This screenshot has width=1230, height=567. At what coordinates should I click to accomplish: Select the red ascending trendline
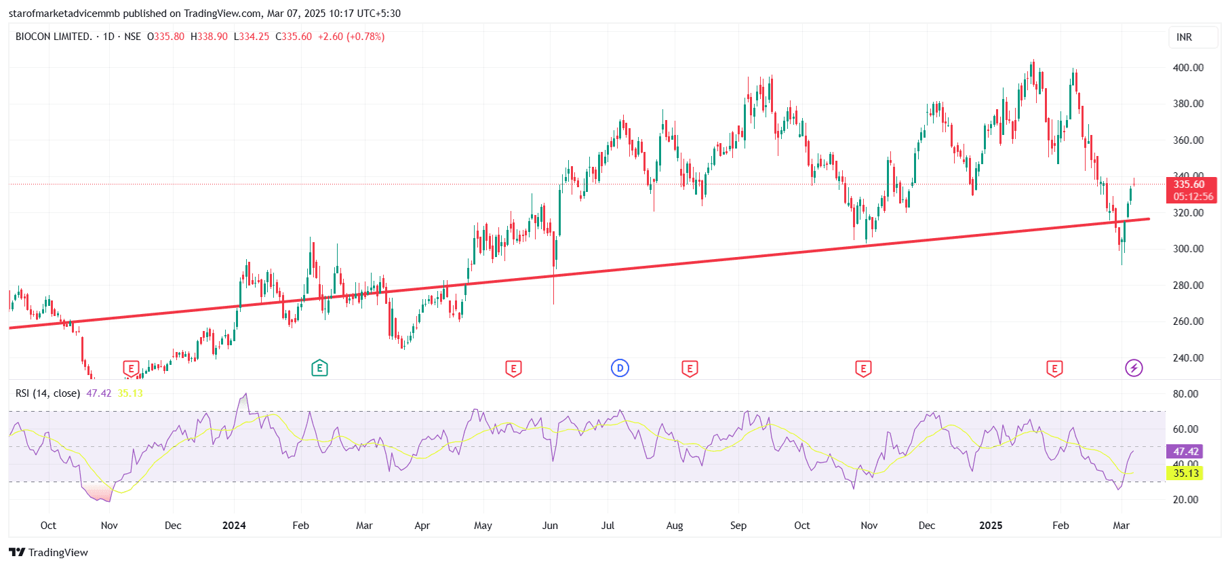(579, 273)
